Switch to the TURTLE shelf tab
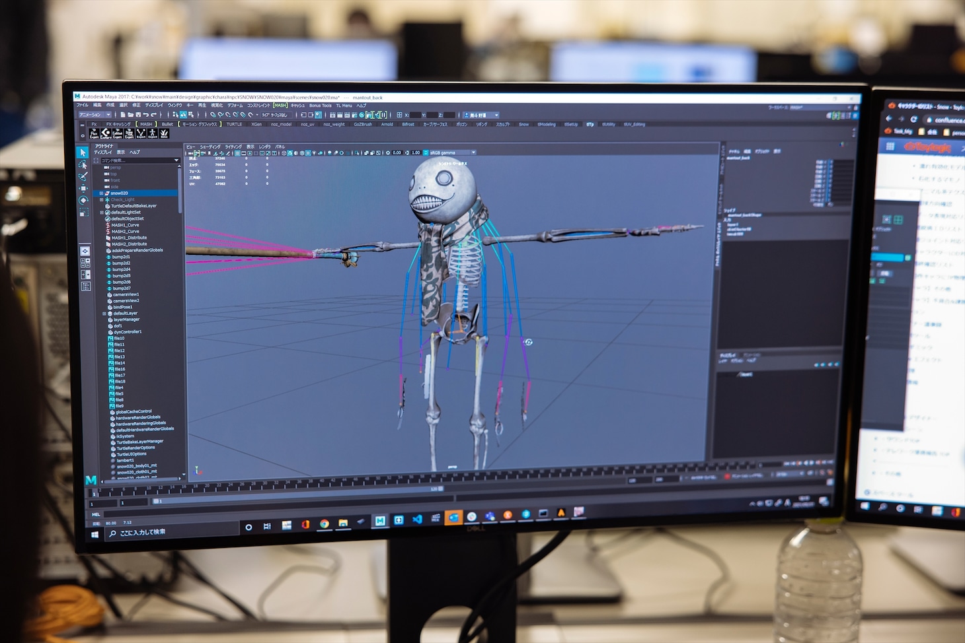This screenshot has height=643, width=965. [x=234, y=124]
